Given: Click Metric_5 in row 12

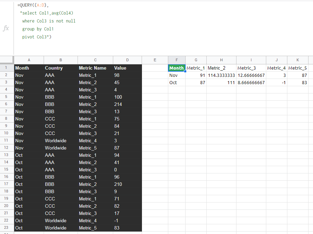Looking at the screenshot, I should pyautogui.click(x=96, y=148).
